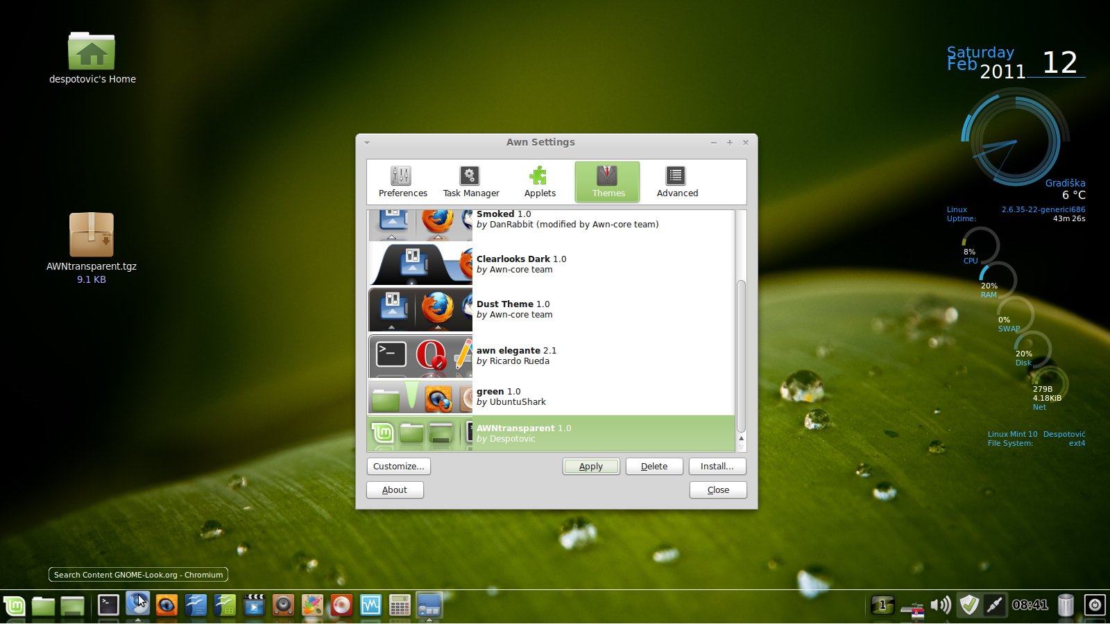Image resolution: width=1110 pixels, height=624 pixels.
Task: Click the first green folder in the dock
Action: tap(43, 606)
